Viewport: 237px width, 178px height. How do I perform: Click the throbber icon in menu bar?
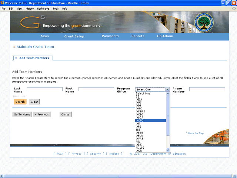(x=234, y=9)
